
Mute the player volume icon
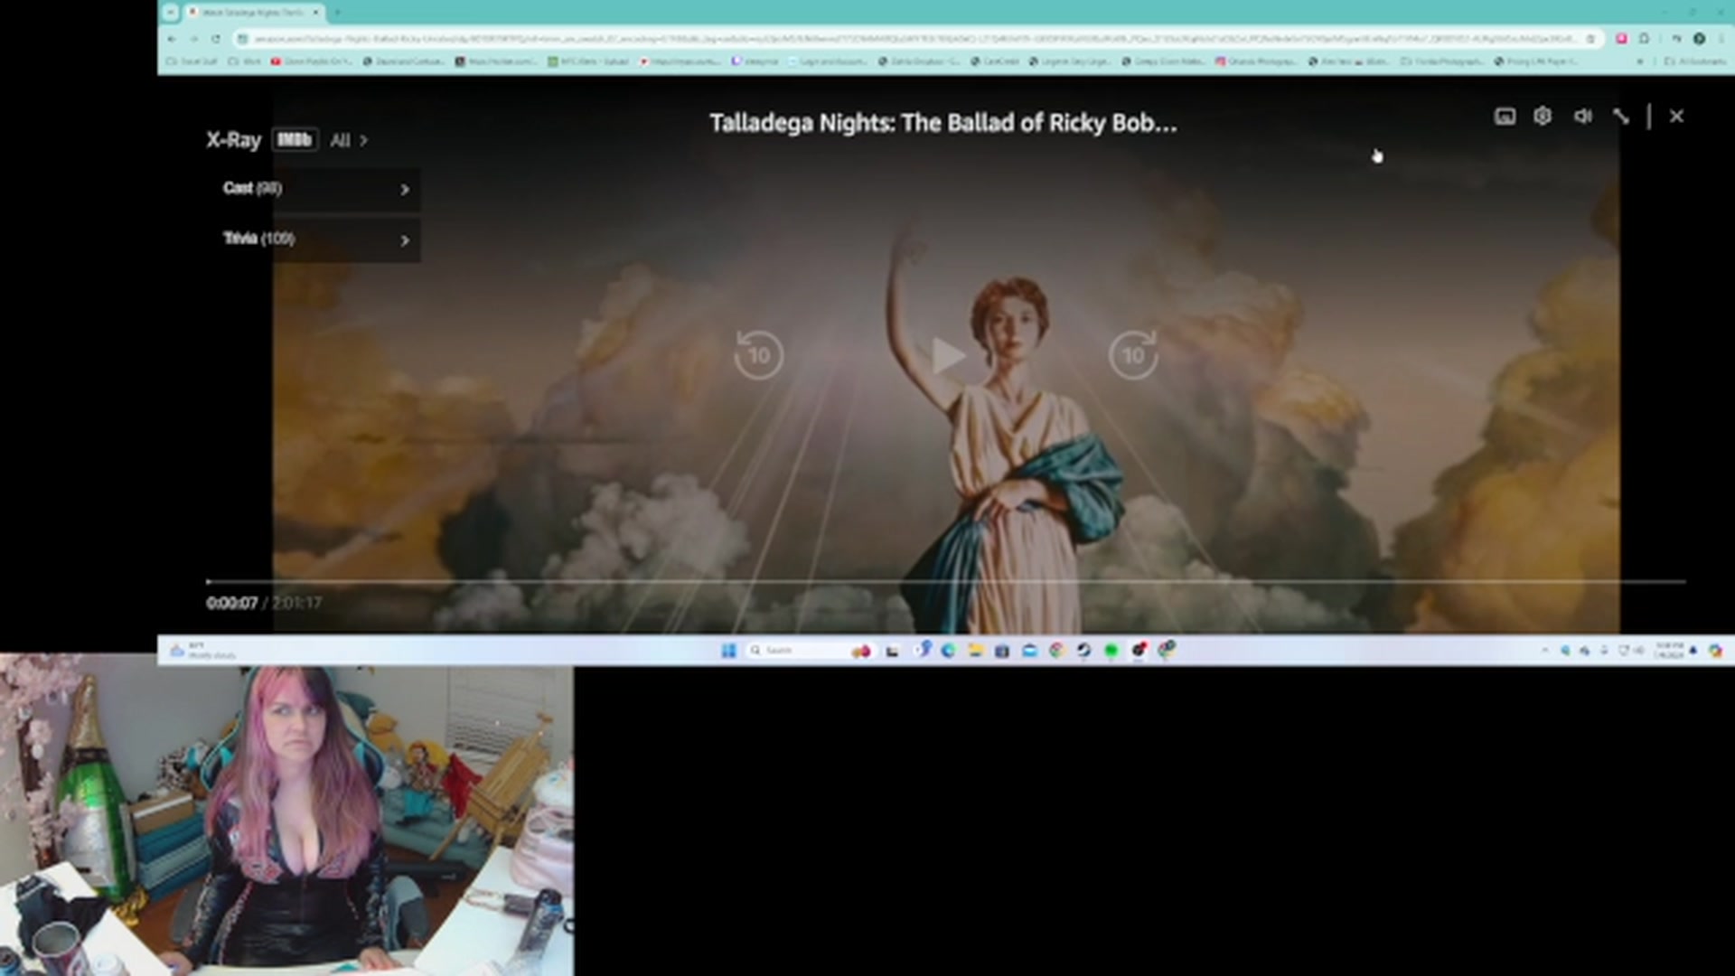1582,117
